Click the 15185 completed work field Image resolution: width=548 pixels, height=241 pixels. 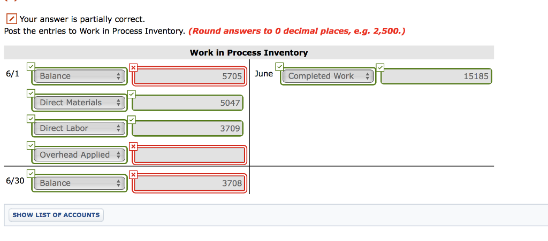(x=436, y=76)
